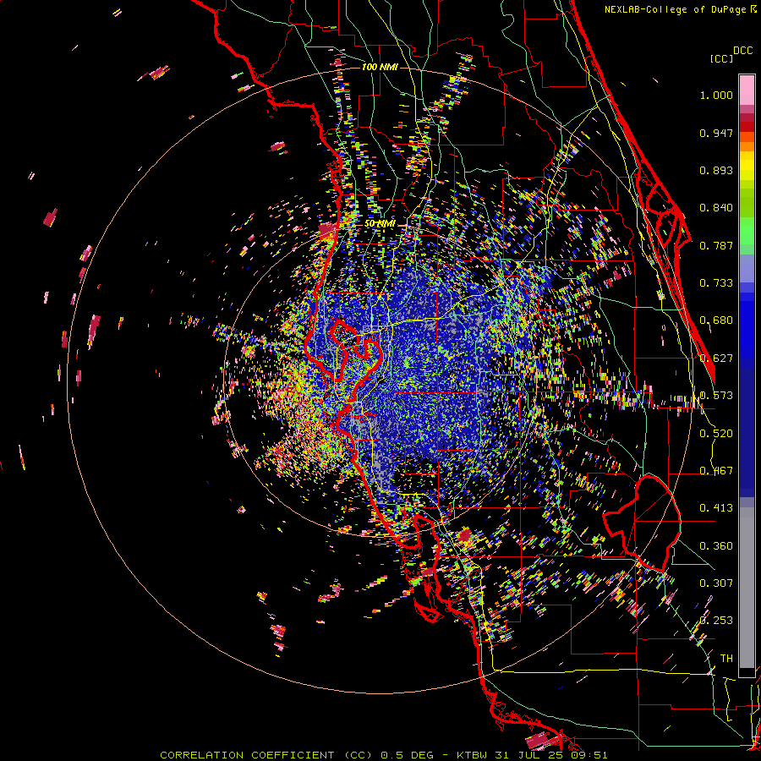Click the 0.520 color scale value
Image resolution: width=761 pixels, height=761 pixels.
[x=716, y=434]
